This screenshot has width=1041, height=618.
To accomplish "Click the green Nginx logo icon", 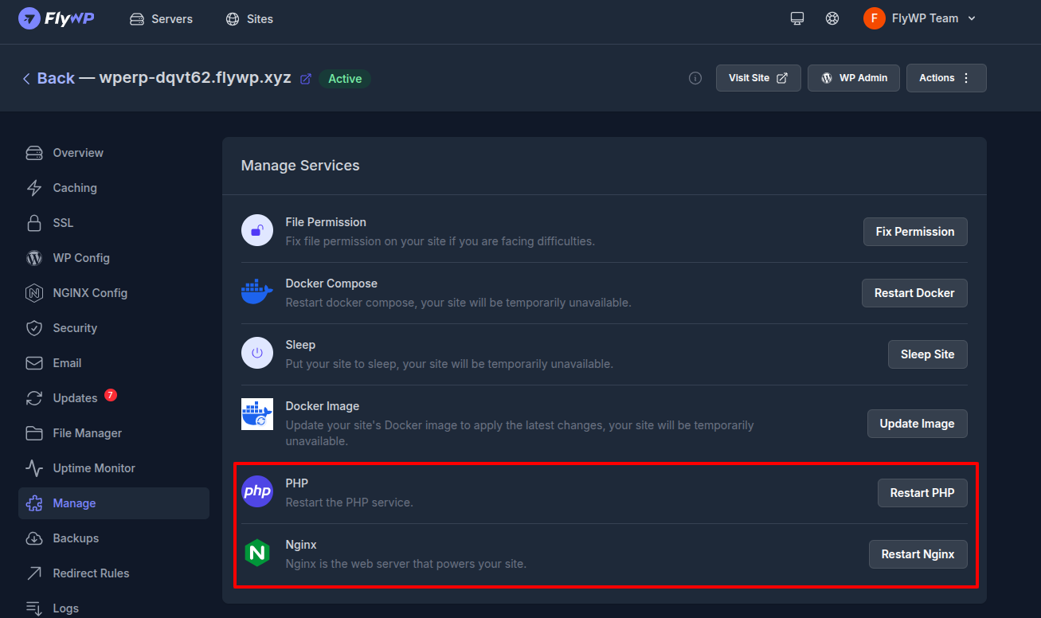I will pos(257,553).
